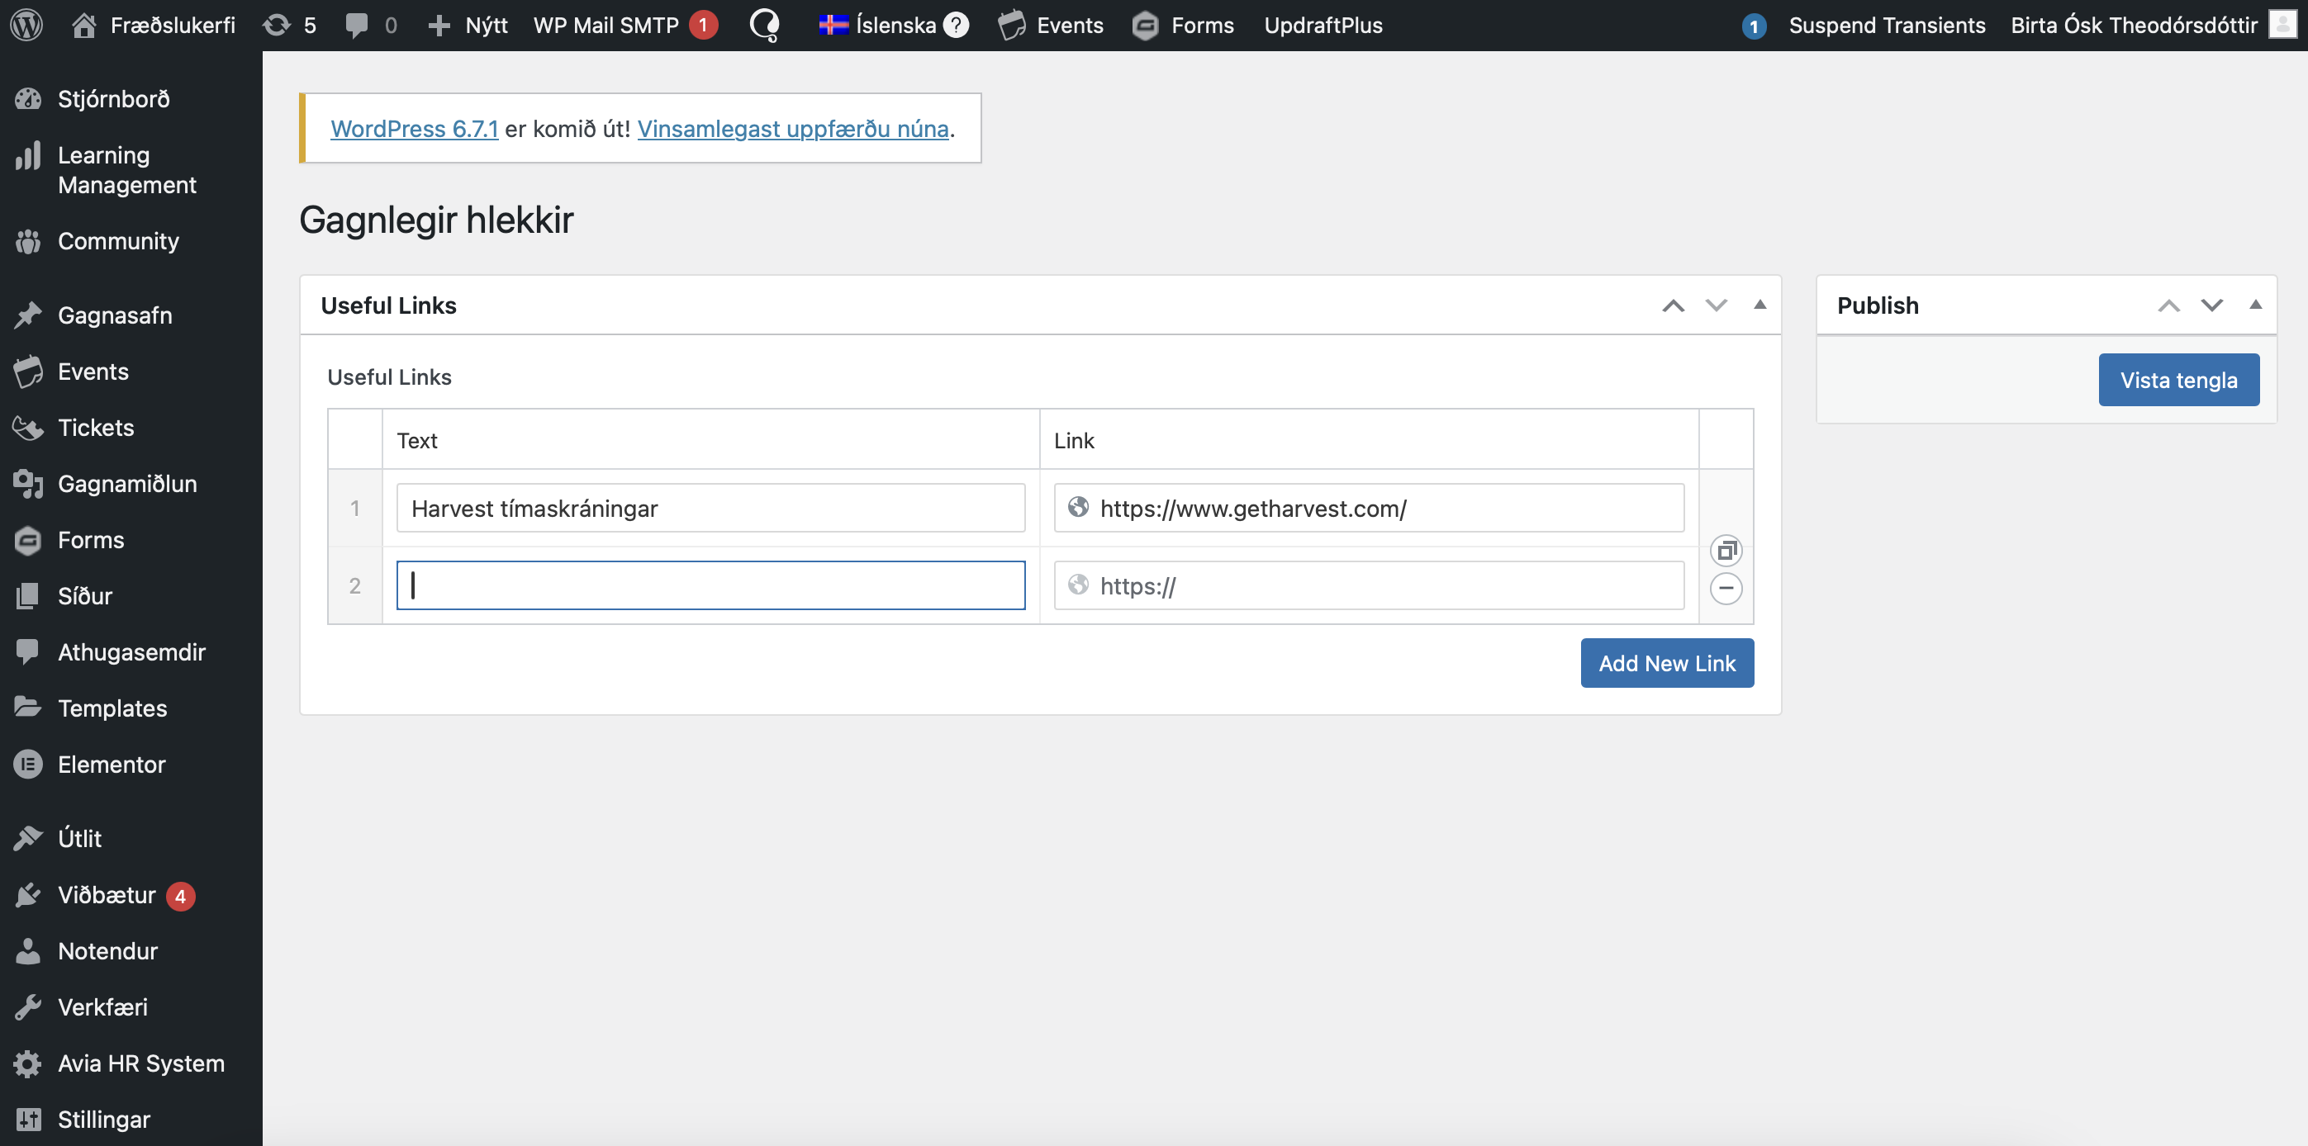Remove row with minus icon
Image resolution: width=2308 pixels, height=1146 pixels.
pyautogui.click(x=1726, y=588)
